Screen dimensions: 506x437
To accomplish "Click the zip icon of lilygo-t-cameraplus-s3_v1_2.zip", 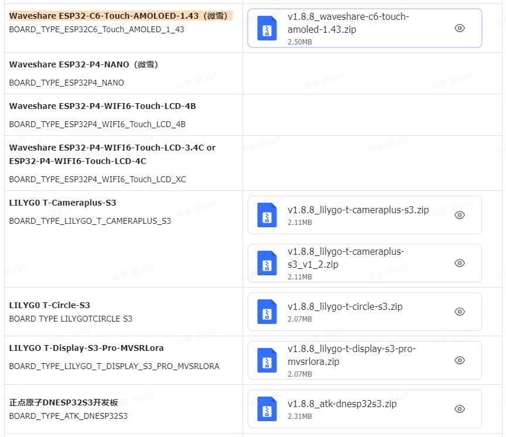I will pyautogui.click(x=267, y=263).
